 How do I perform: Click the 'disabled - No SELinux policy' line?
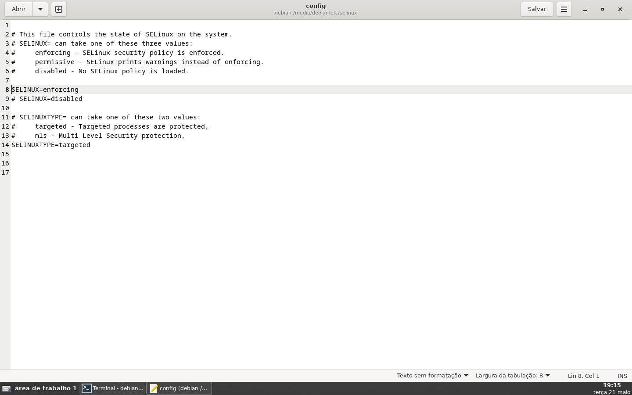100,71
